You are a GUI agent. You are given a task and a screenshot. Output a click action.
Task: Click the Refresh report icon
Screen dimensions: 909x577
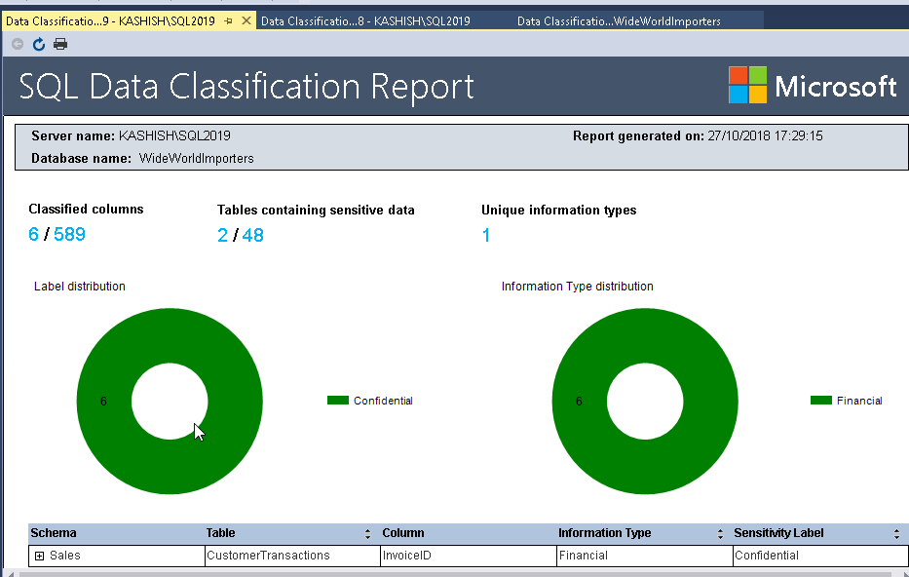(39, 44)
